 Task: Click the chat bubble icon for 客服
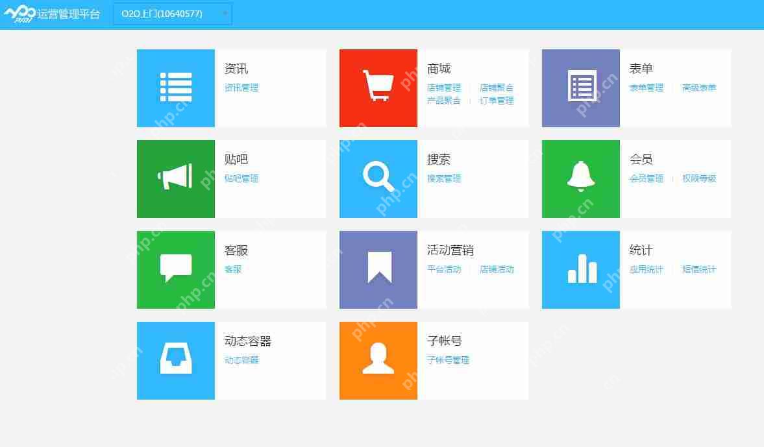pos(175,269)
